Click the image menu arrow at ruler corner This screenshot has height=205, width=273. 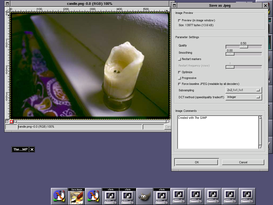coord(7,10)
